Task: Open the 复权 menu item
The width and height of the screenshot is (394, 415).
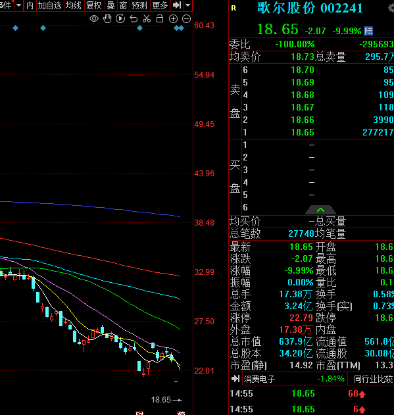Action: point(94,5)
